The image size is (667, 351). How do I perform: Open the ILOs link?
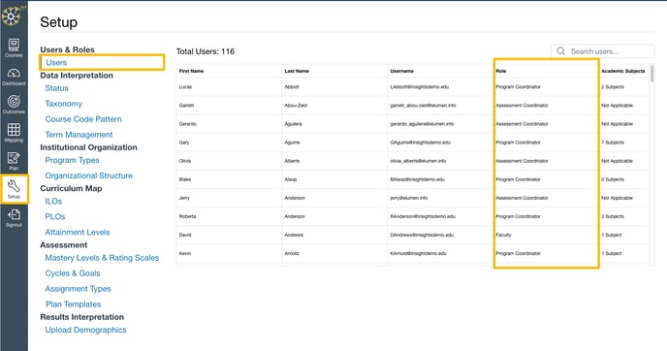[x=53, y=202]
